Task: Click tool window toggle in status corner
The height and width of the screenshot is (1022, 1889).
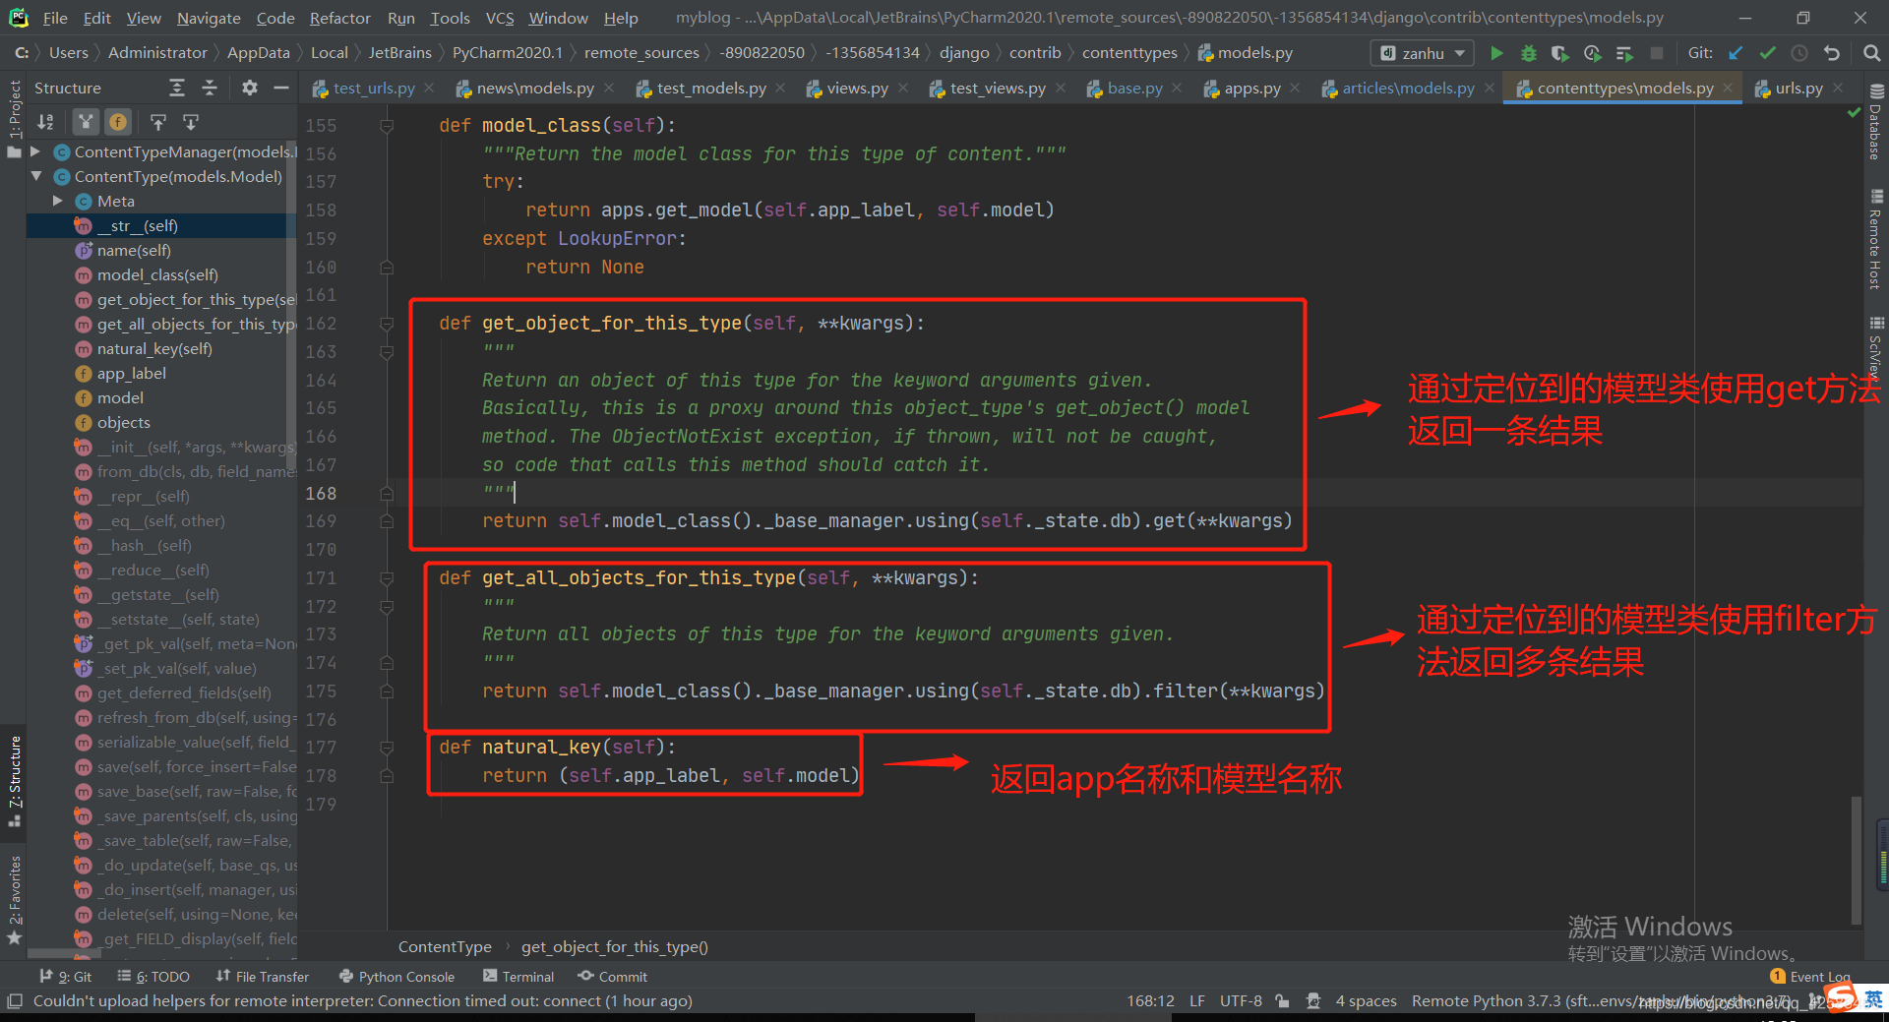Action: click(14, 1001)
